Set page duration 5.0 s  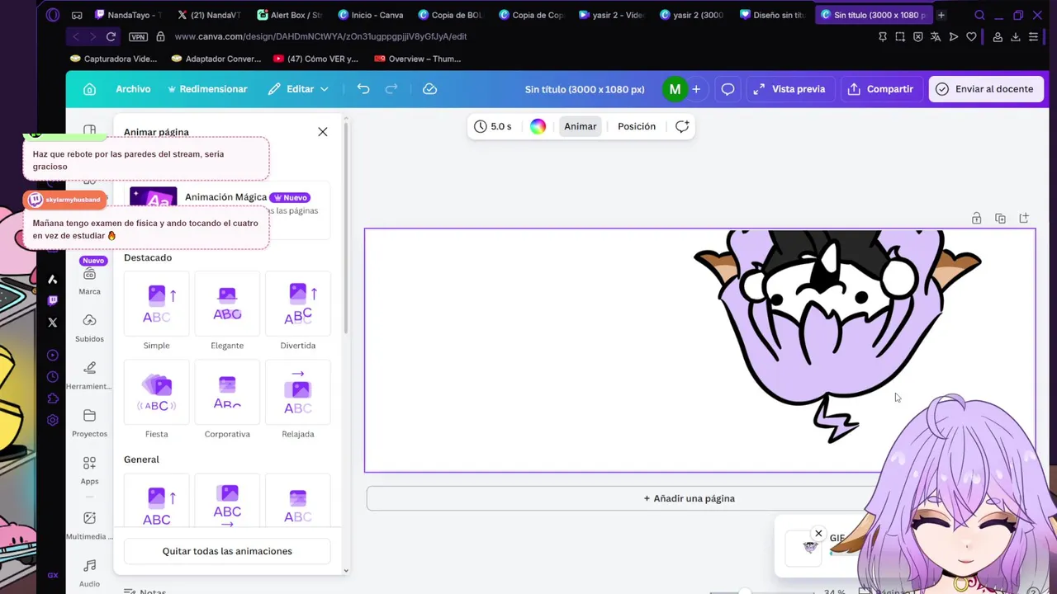coord(493,126)
